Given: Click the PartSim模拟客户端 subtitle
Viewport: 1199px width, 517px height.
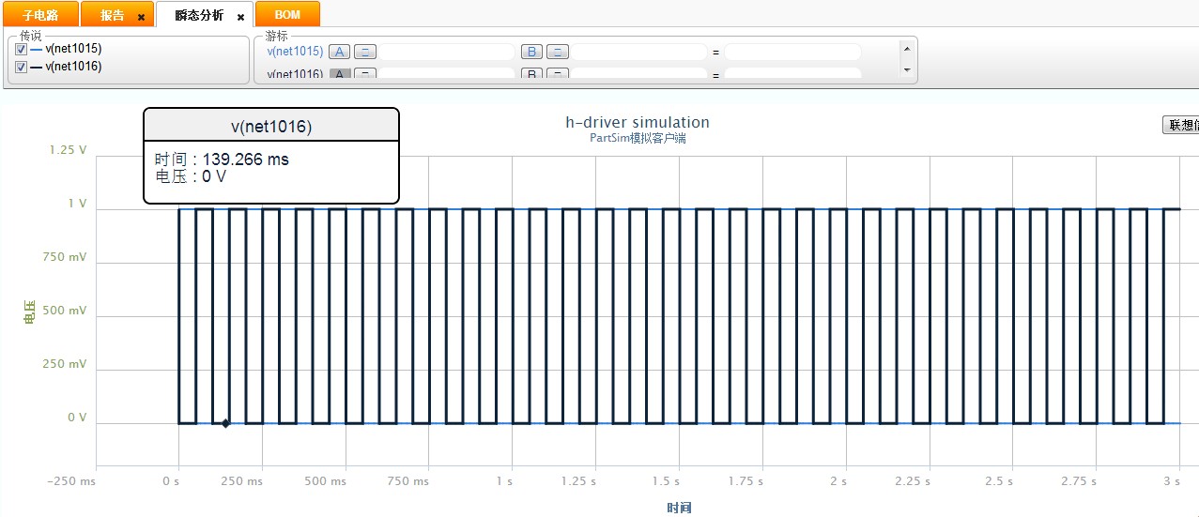Looking at the screenshot, I should (x=638, y=138).
